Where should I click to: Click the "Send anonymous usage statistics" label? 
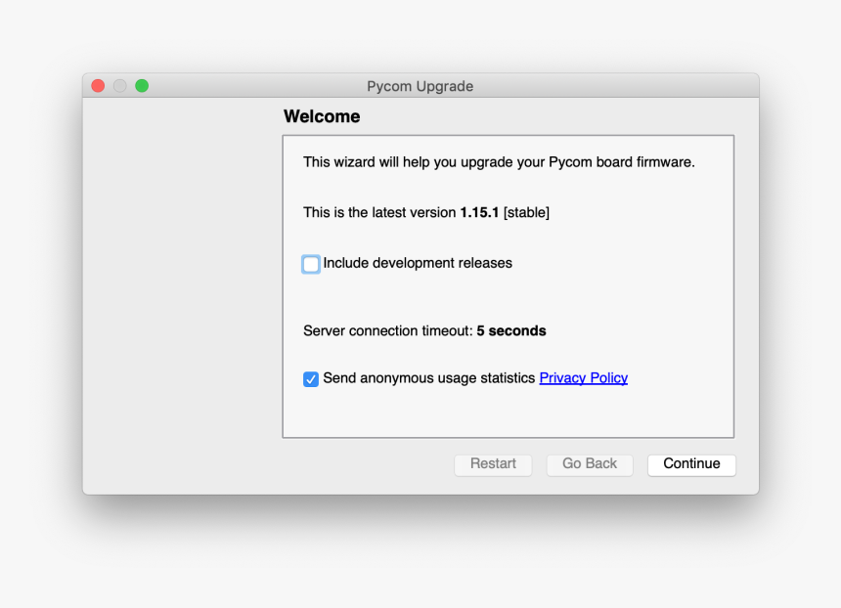click(430, 378)
